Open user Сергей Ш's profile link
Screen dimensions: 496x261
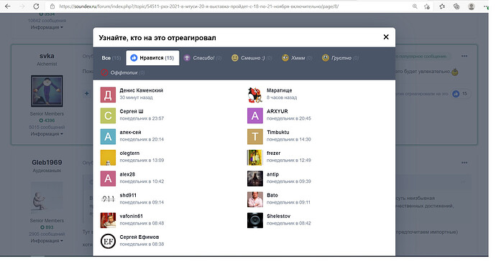132,111
